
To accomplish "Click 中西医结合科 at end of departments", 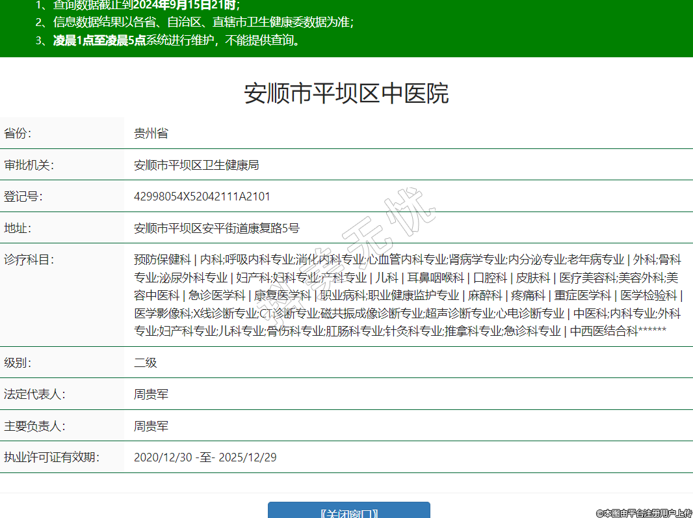I will [604, 331].
